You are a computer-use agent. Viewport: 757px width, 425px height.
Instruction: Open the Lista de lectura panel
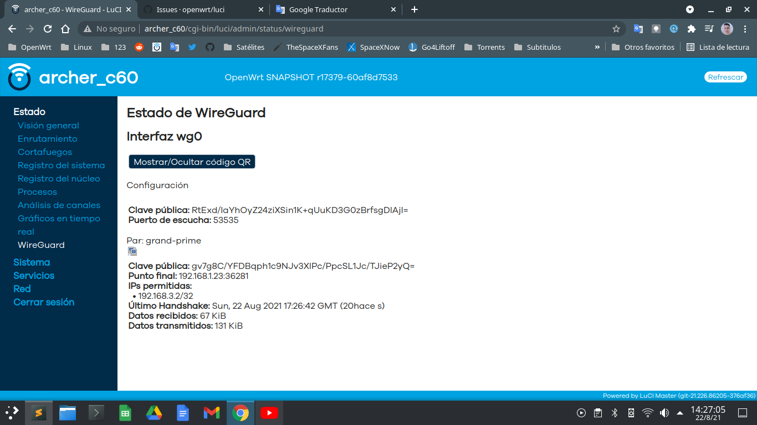pos(718,47)
